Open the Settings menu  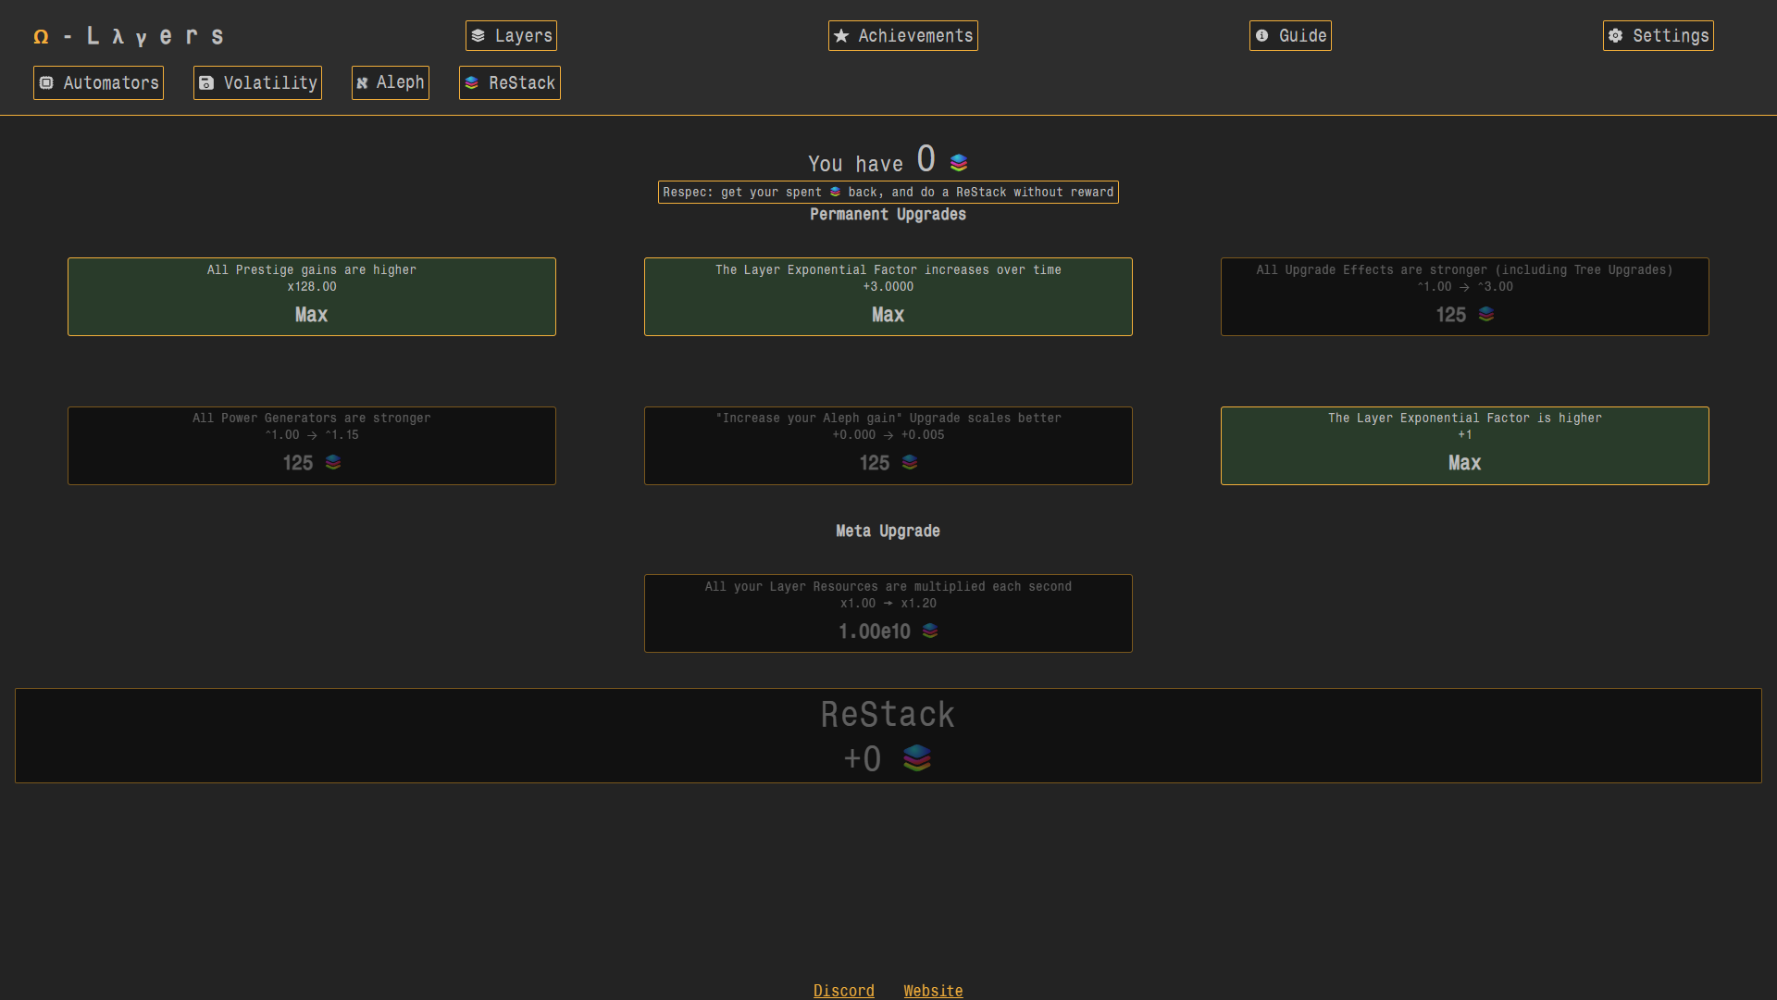click(1658, 36)
